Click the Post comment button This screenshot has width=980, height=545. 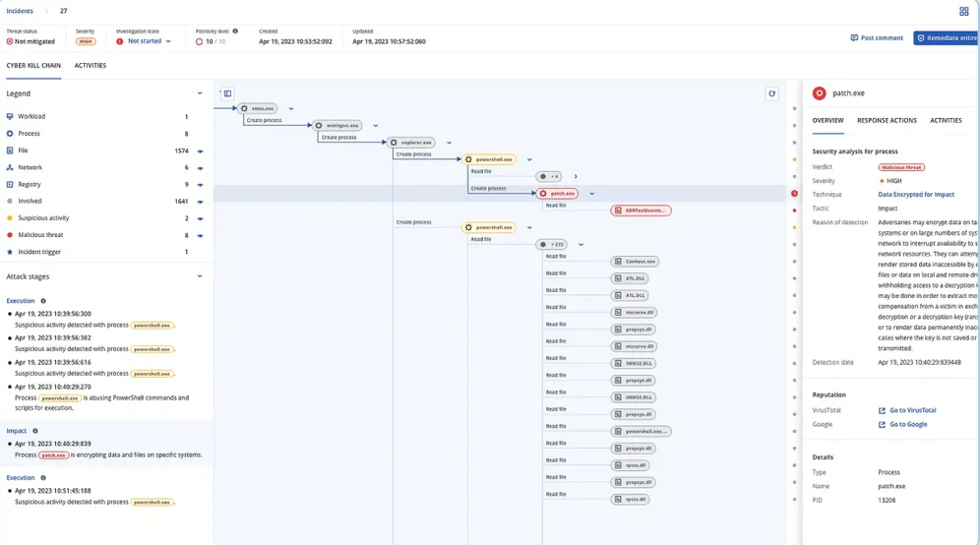[877, 38]
